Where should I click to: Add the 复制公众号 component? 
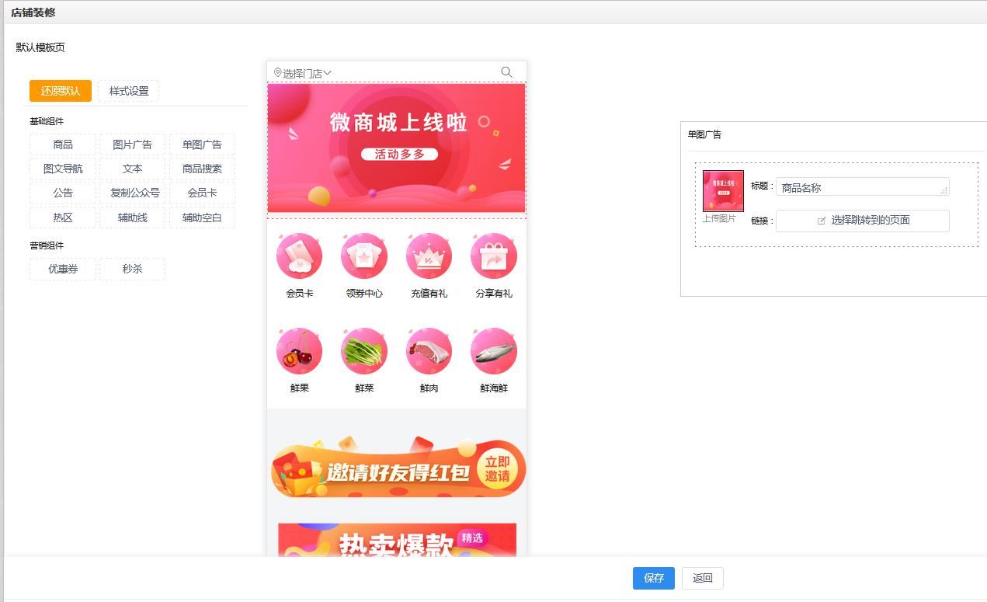coord(133,193)
